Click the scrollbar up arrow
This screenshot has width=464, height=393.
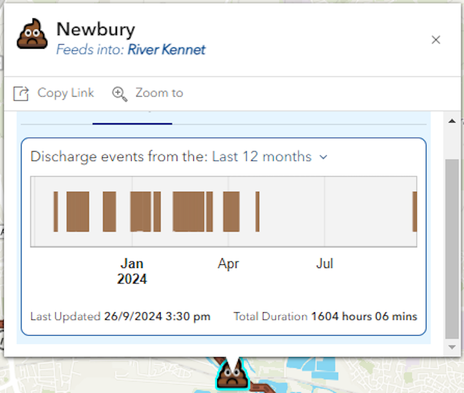(x=452, y=121)
